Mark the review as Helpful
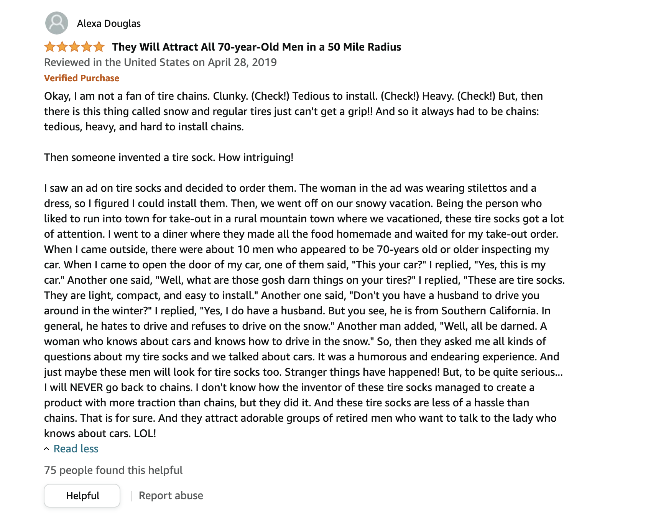The height and width of the screenshot is (516, 661). tap(82, 496)
